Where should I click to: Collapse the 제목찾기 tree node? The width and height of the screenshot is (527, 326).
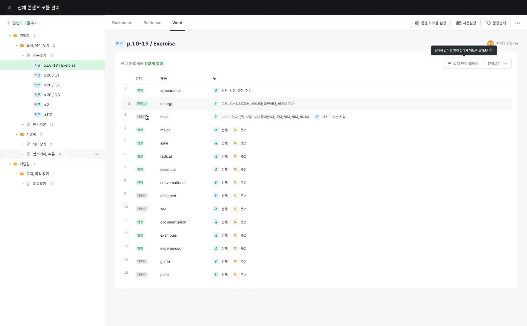coord(23,55)
